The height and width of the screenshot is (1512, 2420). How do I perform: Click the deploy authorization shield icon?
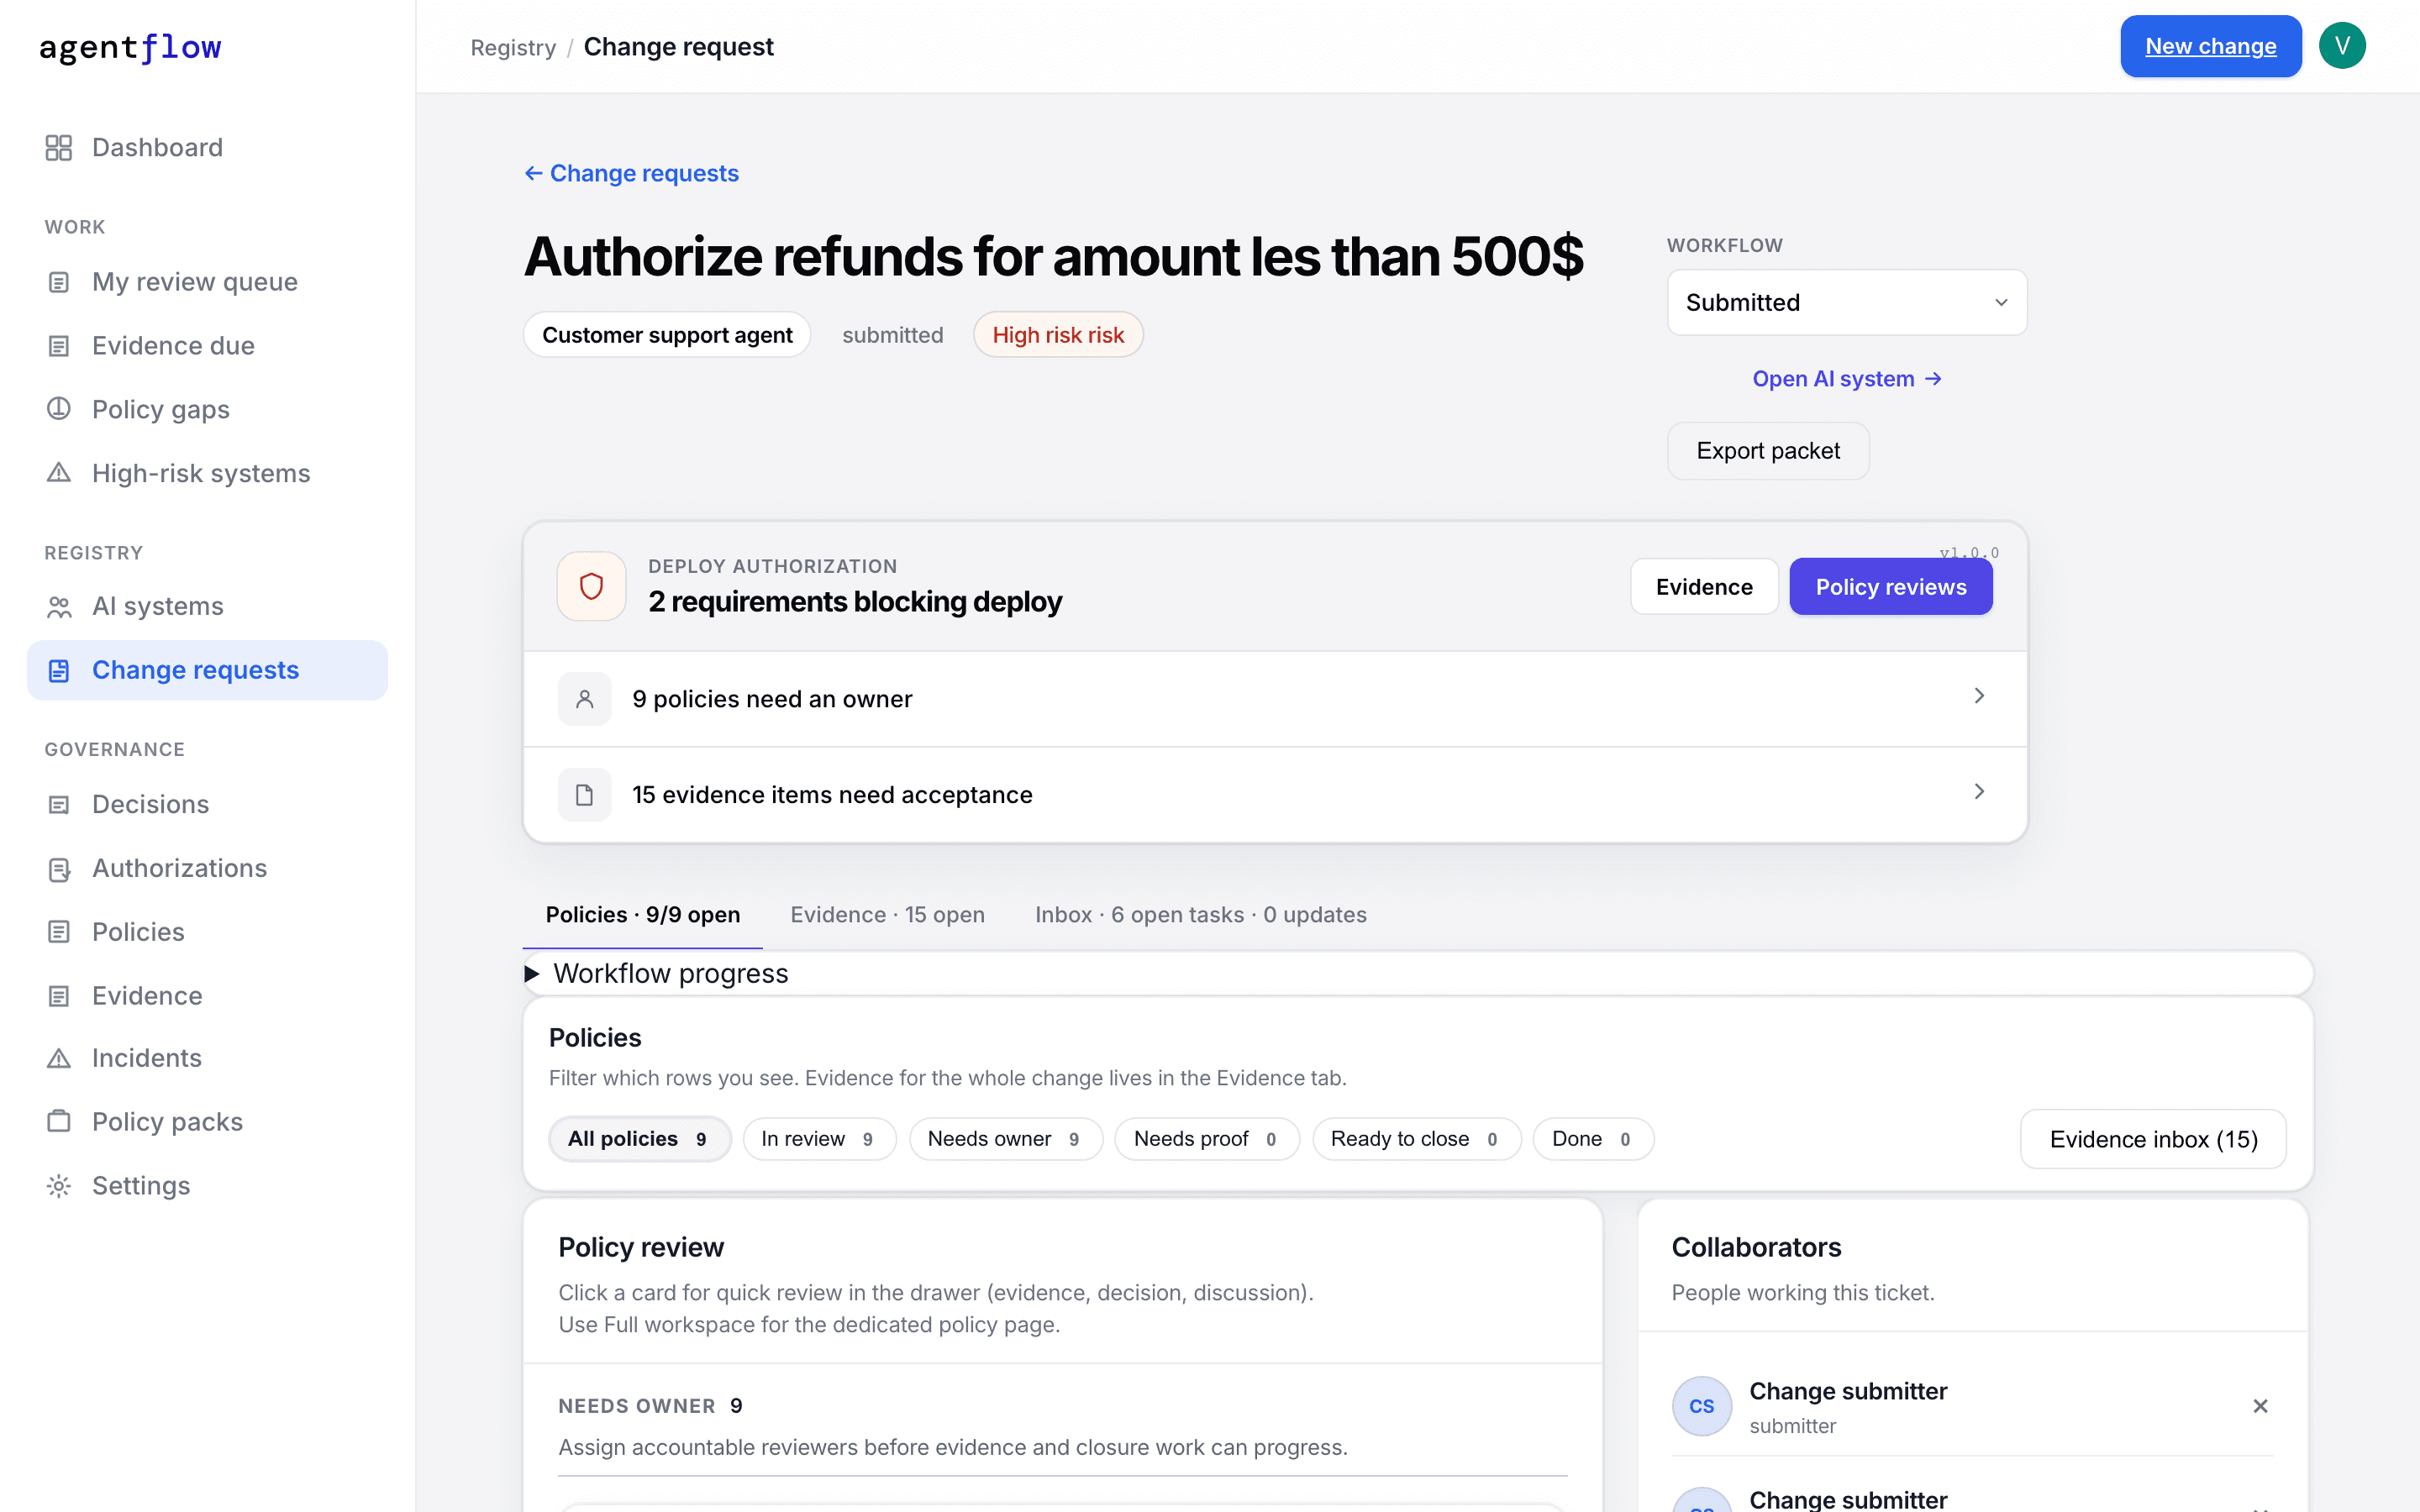pos(591,586)
